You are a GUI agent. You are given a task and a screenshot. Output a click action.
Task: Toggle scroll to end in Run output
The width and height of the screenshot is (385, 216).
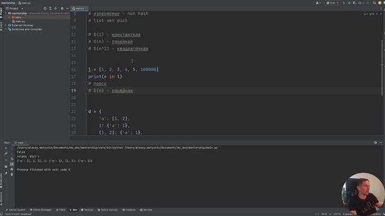click(x=12, y=164)
